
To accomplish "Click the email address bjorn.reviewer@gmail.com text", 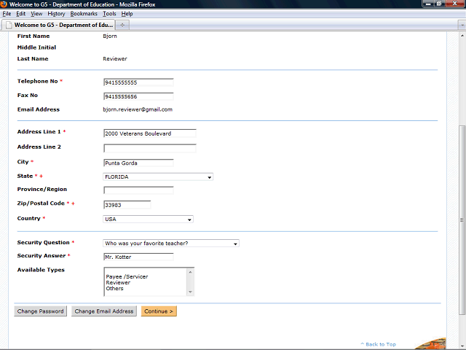I will 138,109.
